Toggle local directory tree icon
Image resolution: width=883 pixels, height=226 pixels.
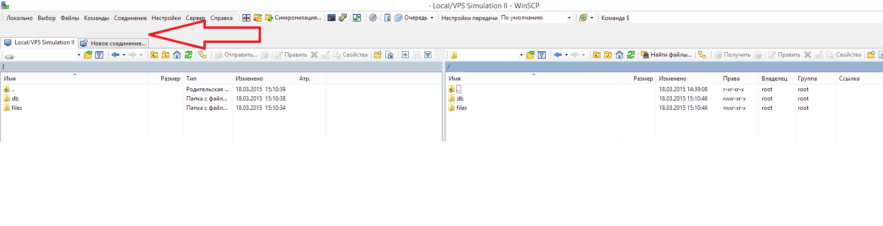[x=202, y=55]
